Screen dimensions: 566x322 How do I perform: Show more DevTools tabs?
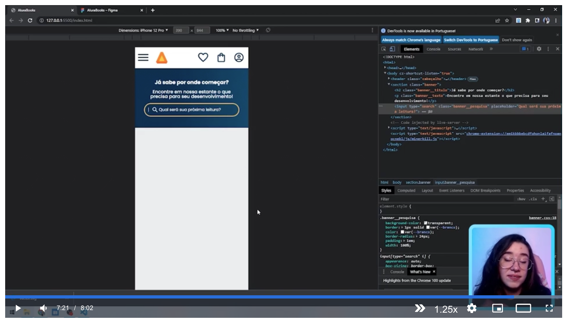(491, 49)
